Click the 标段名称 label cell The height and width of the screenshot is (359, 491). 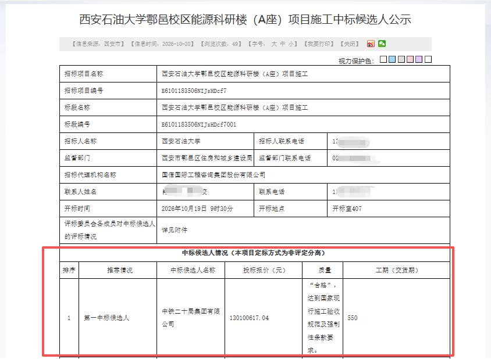pyautogui.click(x=108, y=108)
